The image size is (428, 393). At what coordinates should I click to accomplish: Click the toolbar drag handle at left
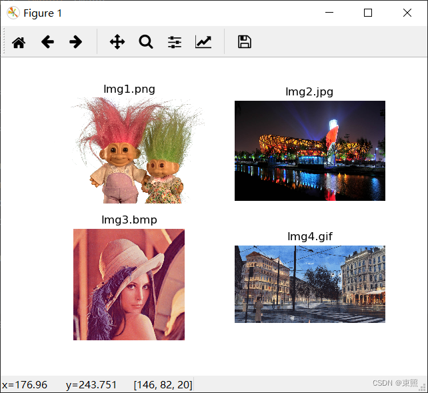4,41
